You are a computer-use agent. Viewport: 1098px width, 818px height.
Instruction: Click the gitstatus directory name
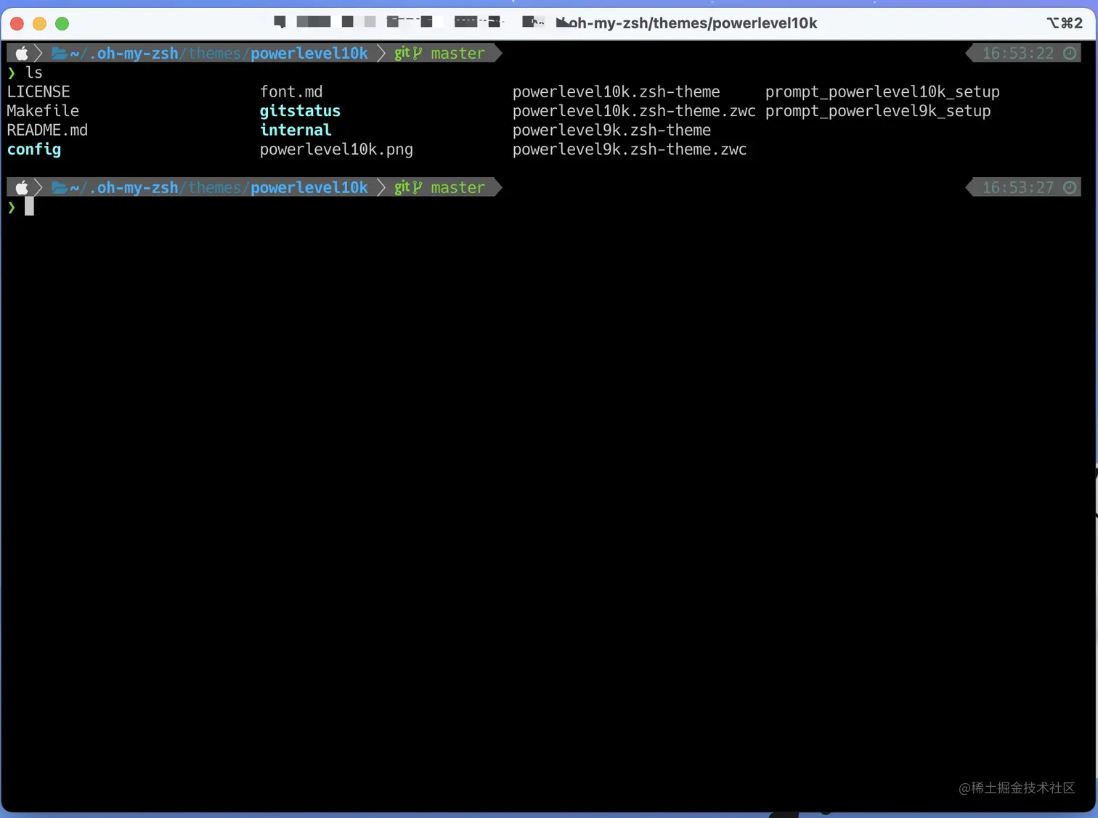point(300,111)
